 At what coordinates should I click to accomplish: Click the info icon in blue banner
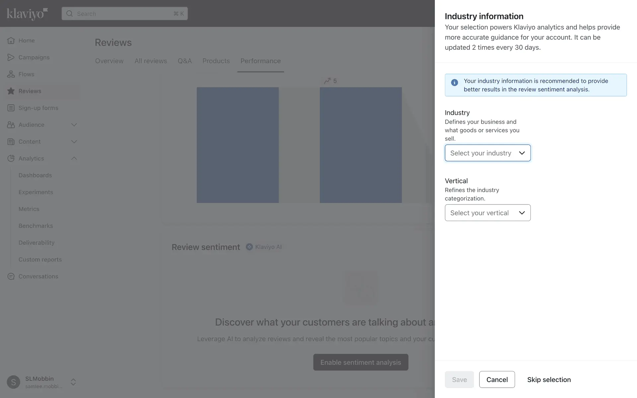(455, 83)
